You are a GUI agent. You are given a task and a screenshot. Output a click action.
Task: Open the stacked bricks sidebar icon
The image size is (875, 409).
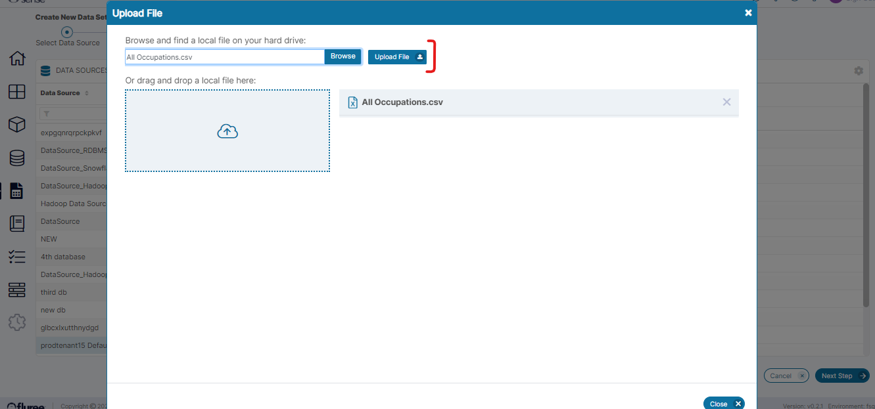[17, 290]
